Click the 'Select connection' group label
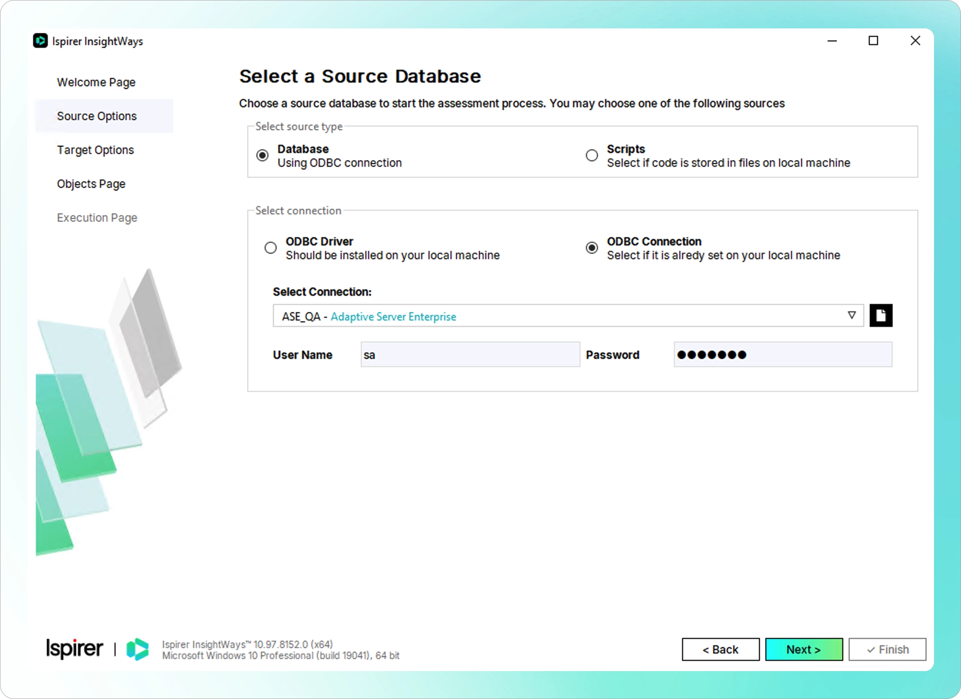Viewport: 961px width, 699px height. 298,211
